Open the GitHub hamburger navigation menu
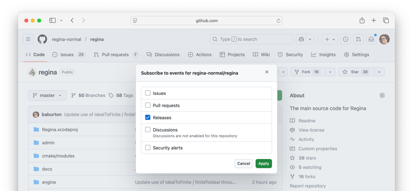This screenshot has width=413, height=191. pos(28,39)
